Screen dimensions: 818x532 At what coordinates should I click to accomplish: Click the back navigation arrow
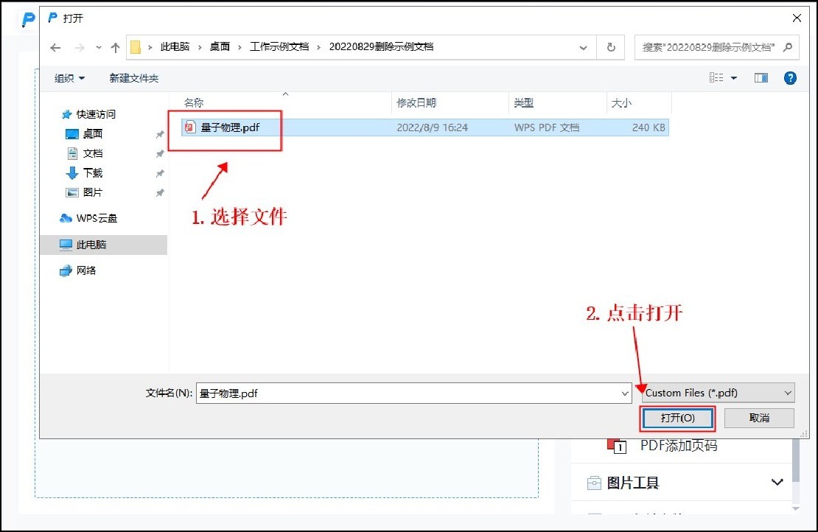56,46
